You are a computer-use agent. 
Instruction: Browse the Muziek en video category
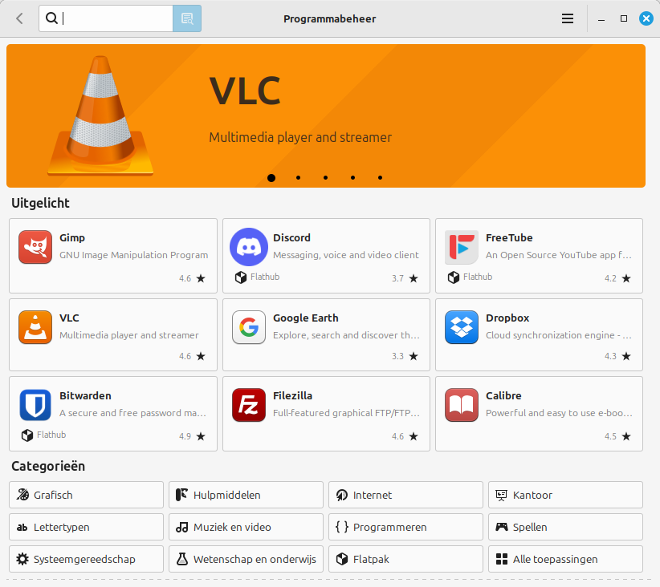click(246, 527)
